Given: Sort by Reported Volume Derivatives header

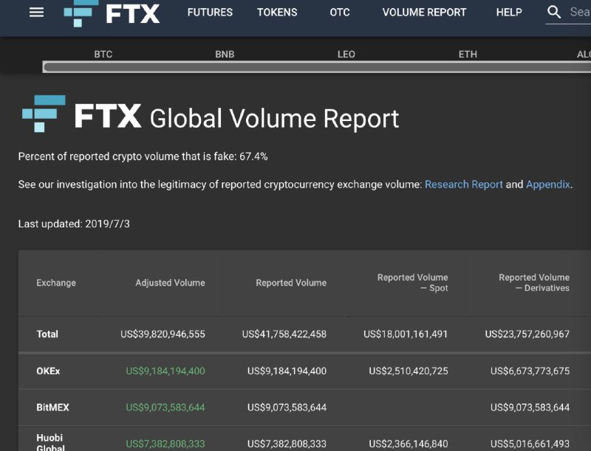Looking at the screenshot, I should tap(534, 283).
